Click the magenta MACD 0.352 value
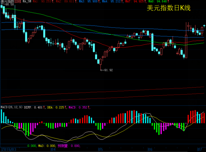 [79, 108]
